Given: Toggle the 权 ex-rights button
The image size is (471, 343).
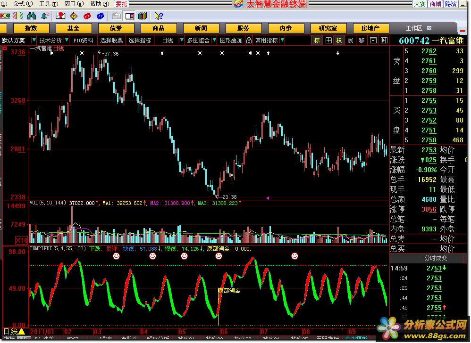Looking at the screenshot, I should coord(339,40).
